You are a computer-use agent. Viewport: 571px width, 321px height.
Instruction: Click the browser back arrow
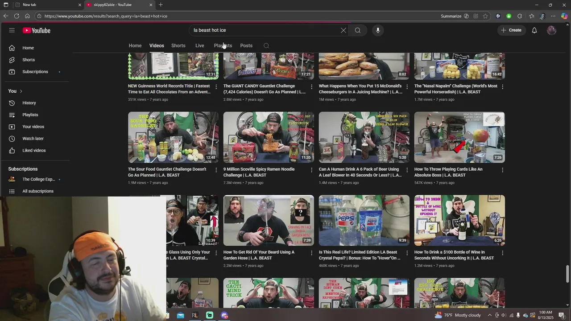(x=6, y=16)
